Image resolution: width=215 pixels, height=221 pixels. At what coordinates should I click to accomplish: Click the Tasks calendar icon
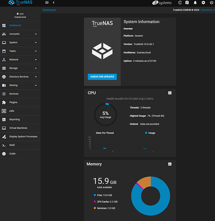click(x=4, y=51)
